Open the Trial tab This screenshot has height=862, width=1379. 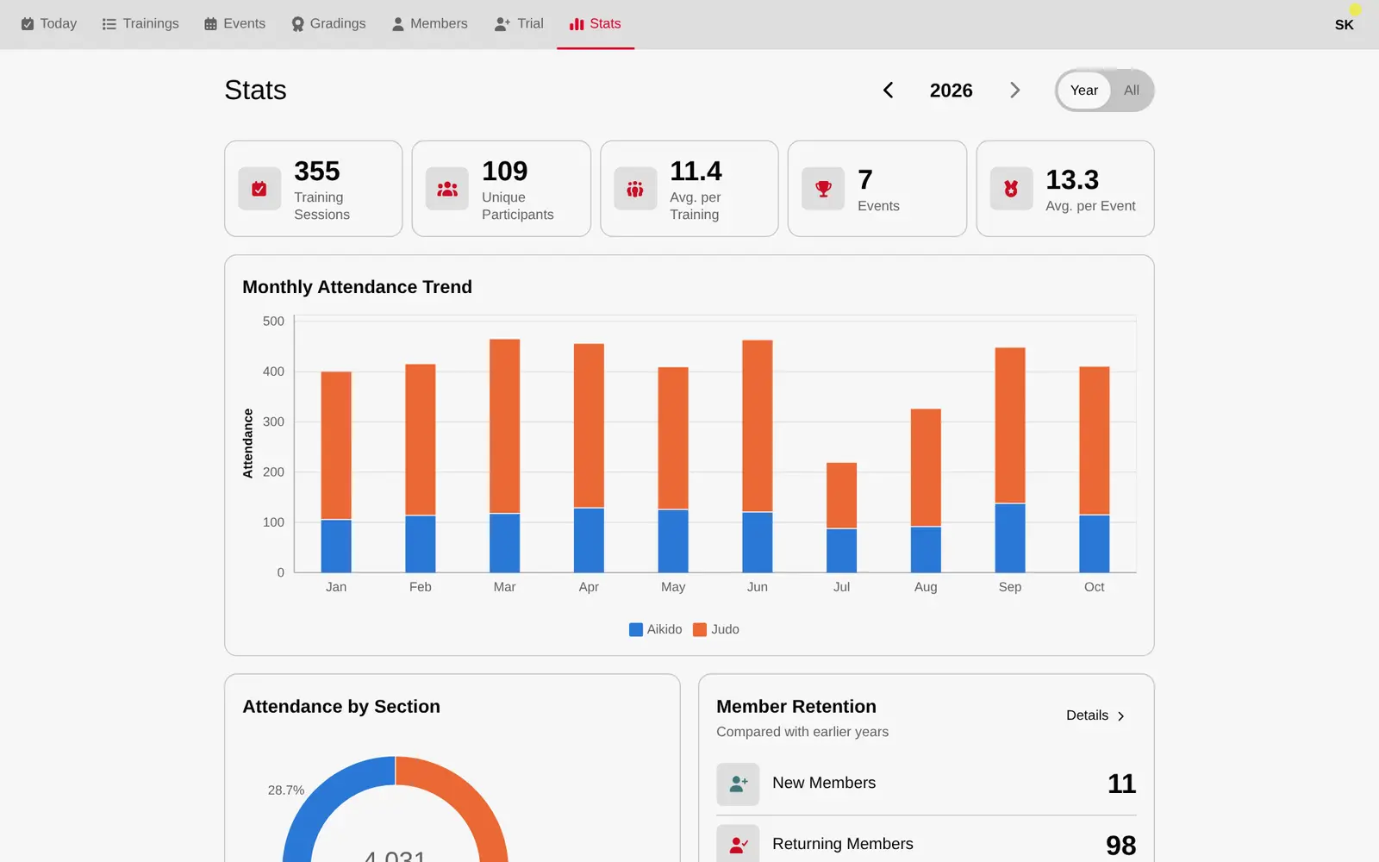click(x=519, y=24)
